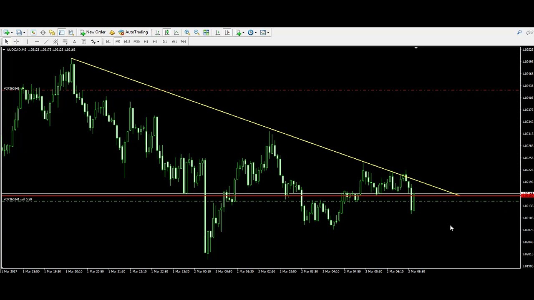Click the 1.01985 price scale label
The image size is (534, 300).
528,266
